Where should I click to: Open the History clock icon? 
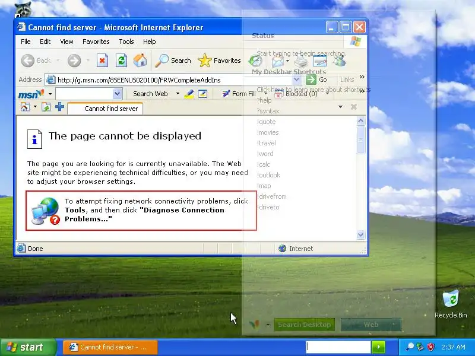pos(255,61)
